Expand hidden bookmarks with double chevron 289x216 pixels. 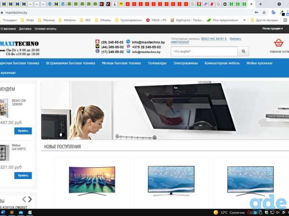point(244,20)
